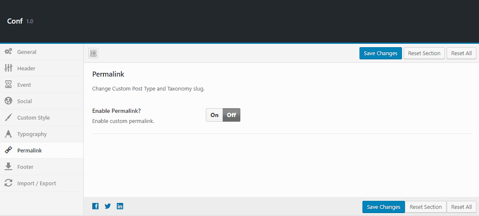Click the Event hourglass icon
Screen dimensions: 479x216
click(x=8, y=85)
